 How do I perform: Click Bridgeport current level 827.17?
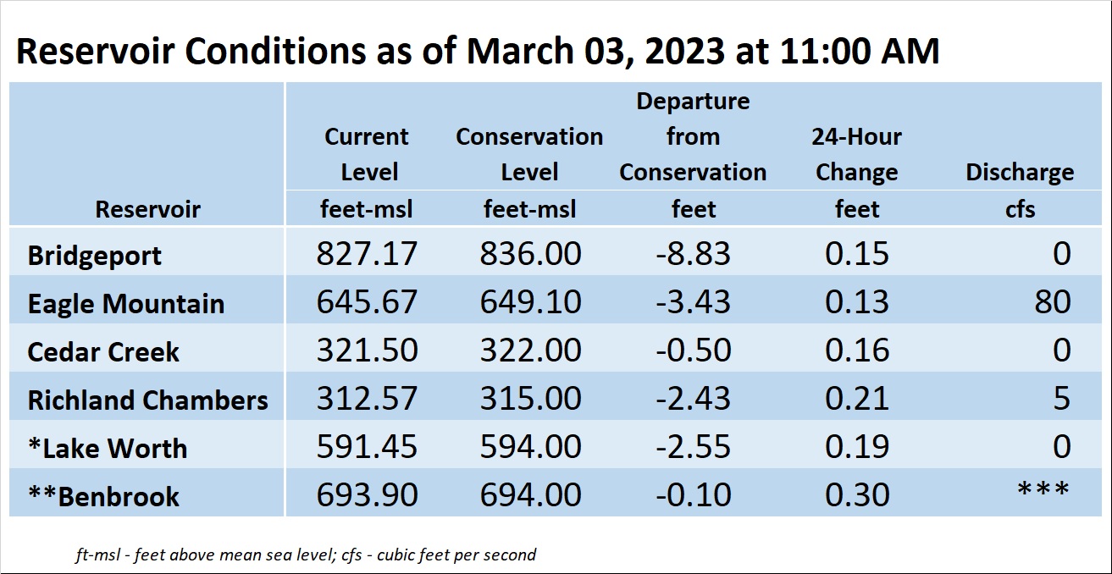[368, 254]
